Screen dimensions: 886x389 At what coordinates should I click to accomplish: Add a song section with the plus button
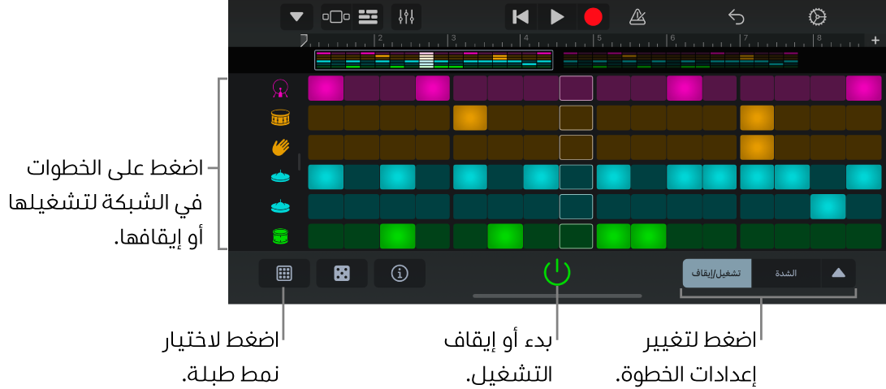pos(875,40)
